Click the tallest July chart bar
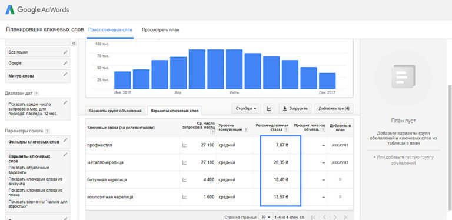The width and height of the screenshot is (452, 220). [234, 69]
